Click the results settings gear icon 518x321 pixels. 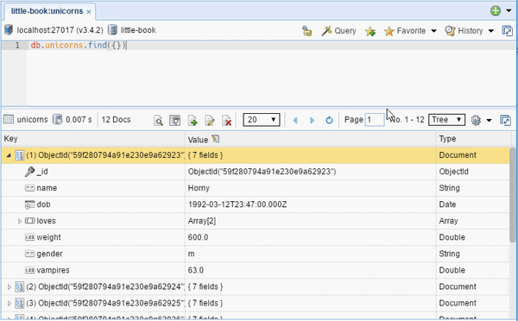pos(476,120)
